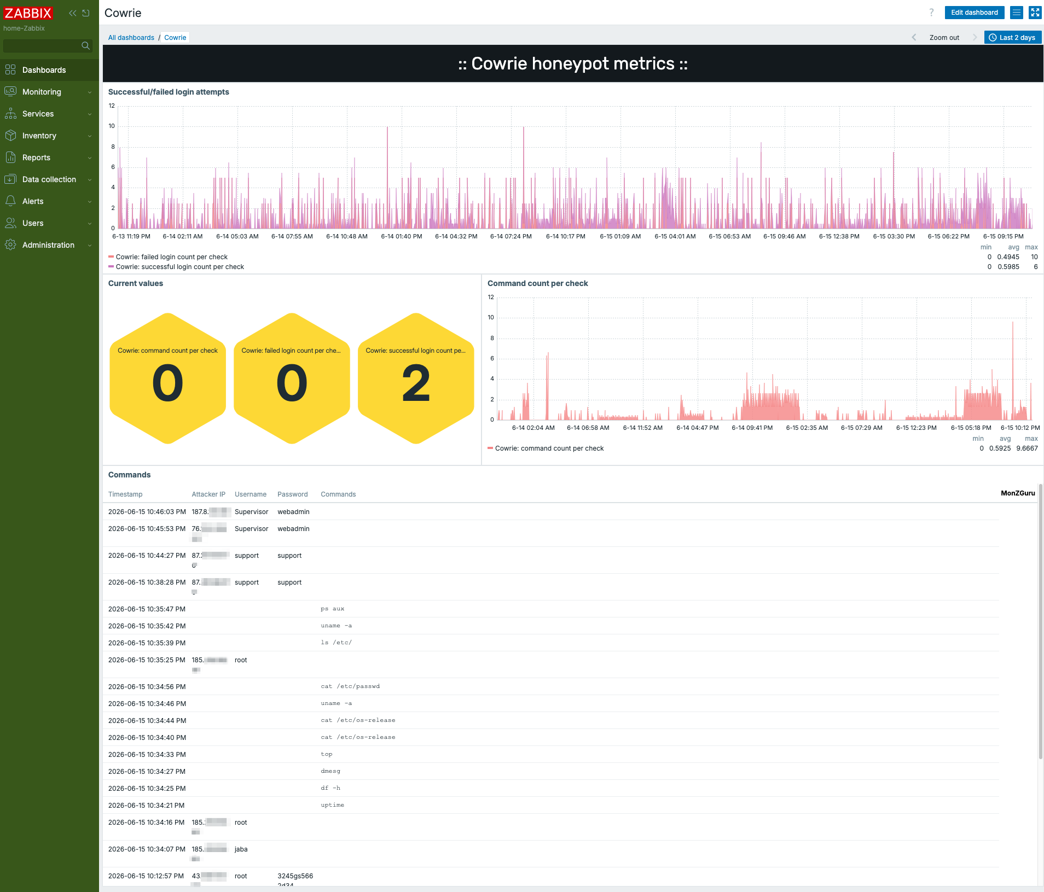Click failed login count legend swatch
This screenshot has height=892, width=1044.
click(x=111, y=256)
